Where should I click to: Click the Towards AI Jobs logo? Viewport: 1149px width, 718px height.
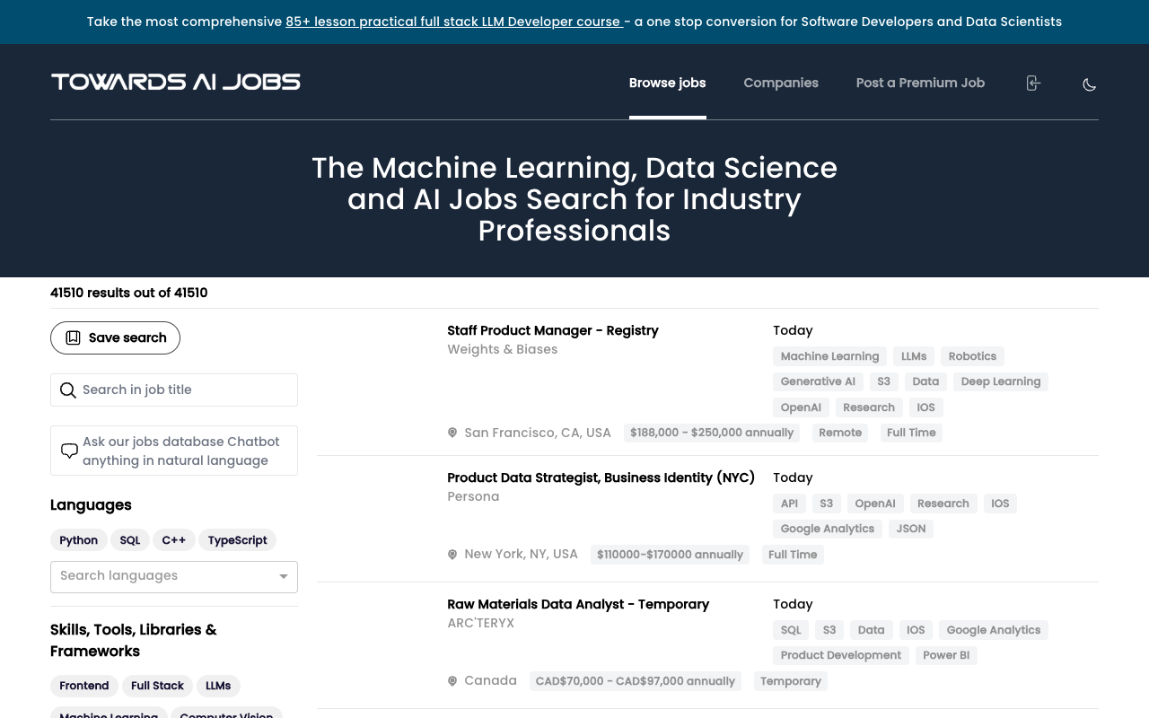point(176,83)
